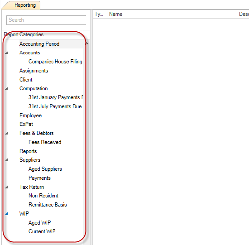Collapse the Suppliers tree node
Image resolution: width=249 pixels, height=245 pixels.
(6, 160)
